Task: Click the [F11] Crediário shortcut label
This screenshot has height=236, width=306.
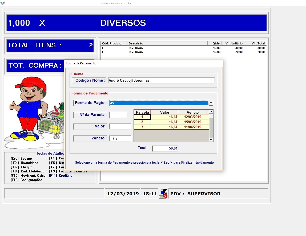Action: 61,176
